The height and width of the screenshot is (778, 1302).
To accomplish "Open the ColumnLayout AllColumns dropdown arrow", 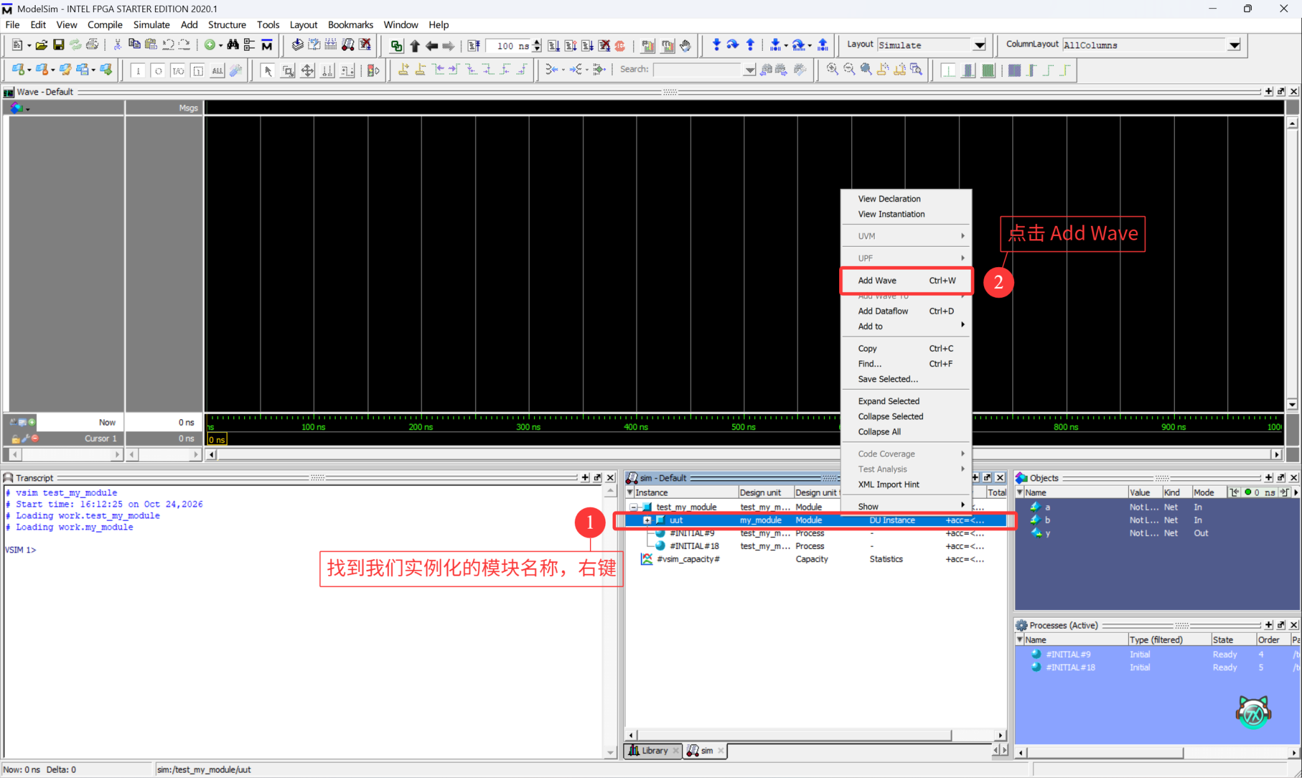I will [x=1234, y=45].
